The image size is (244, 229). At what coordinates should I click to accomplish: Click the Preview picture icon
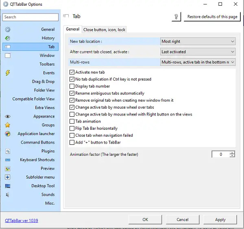point(8,168)
